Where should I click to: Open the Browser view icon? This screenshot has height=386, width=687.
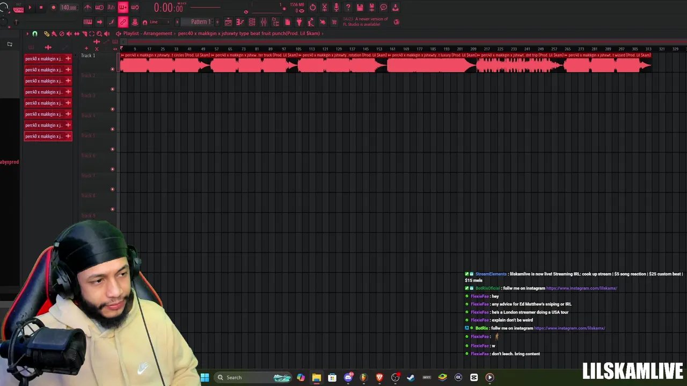275,22
